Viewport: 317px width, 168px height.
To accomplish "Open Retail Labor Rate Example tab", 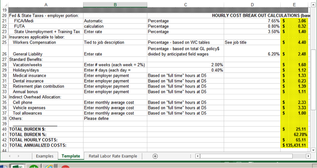I will point(113,156).
